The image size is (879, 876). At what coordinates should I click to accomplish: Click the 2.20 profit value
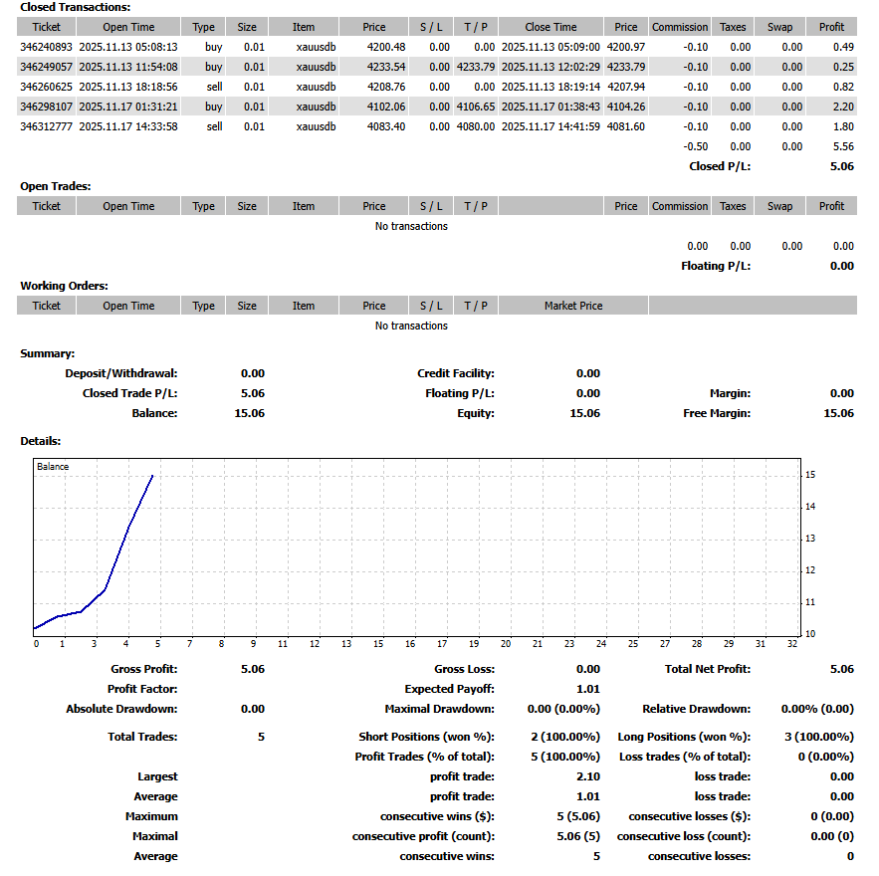(x=842, y=107)
